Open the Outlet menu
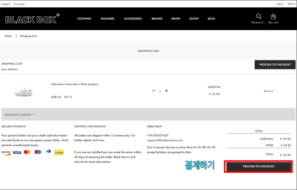Viewport: 297px width, 190px height. (194, 18)
